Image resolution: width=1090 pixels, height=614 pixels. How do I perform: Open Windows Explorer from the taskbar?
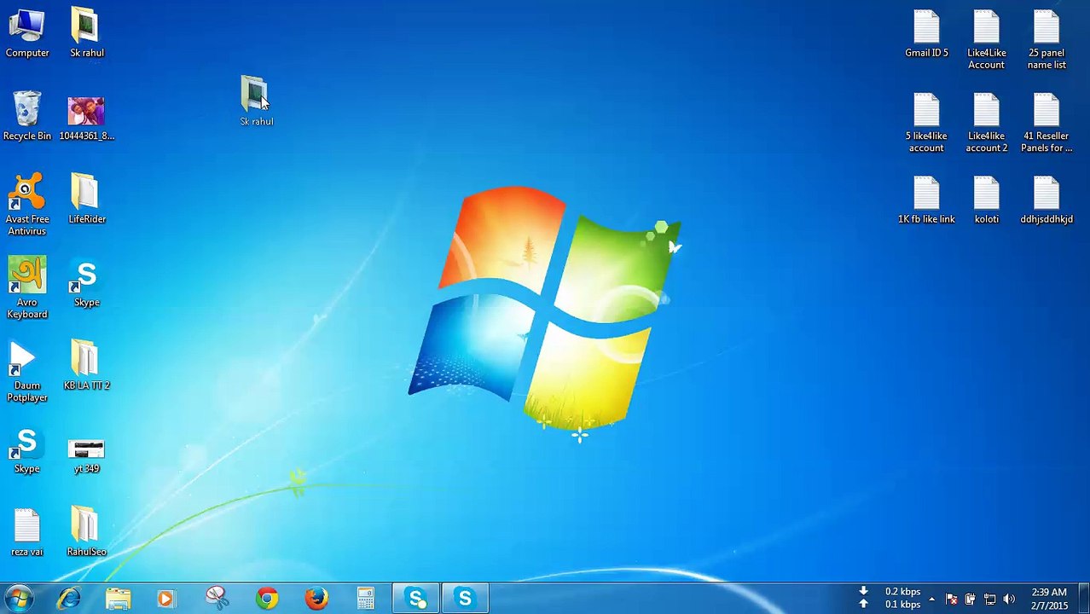tap(119, 599)
